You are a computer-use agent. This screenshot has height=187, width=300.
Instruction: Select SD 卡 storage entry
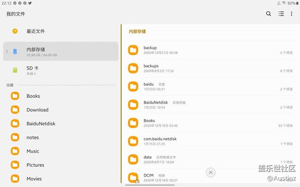tap(32, 70)
